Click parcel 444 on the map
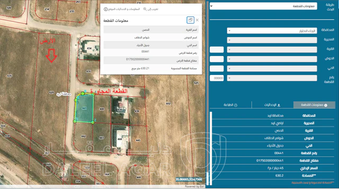 [x=120, y=139]
